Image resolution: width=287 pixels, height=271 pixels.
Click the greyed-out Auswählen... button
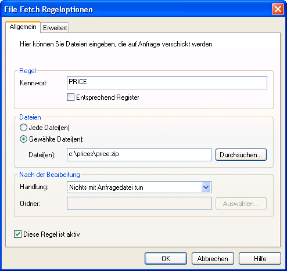pos(241,204)
